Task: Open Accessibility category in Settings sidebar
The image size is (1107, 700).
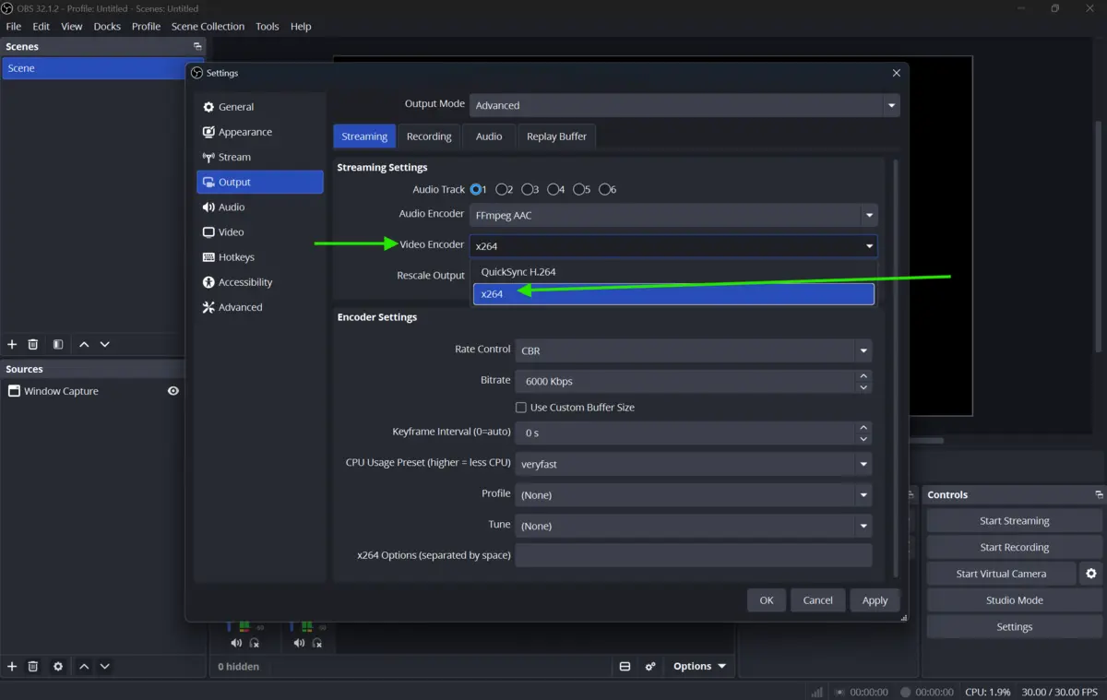Action: click(260, 282)
